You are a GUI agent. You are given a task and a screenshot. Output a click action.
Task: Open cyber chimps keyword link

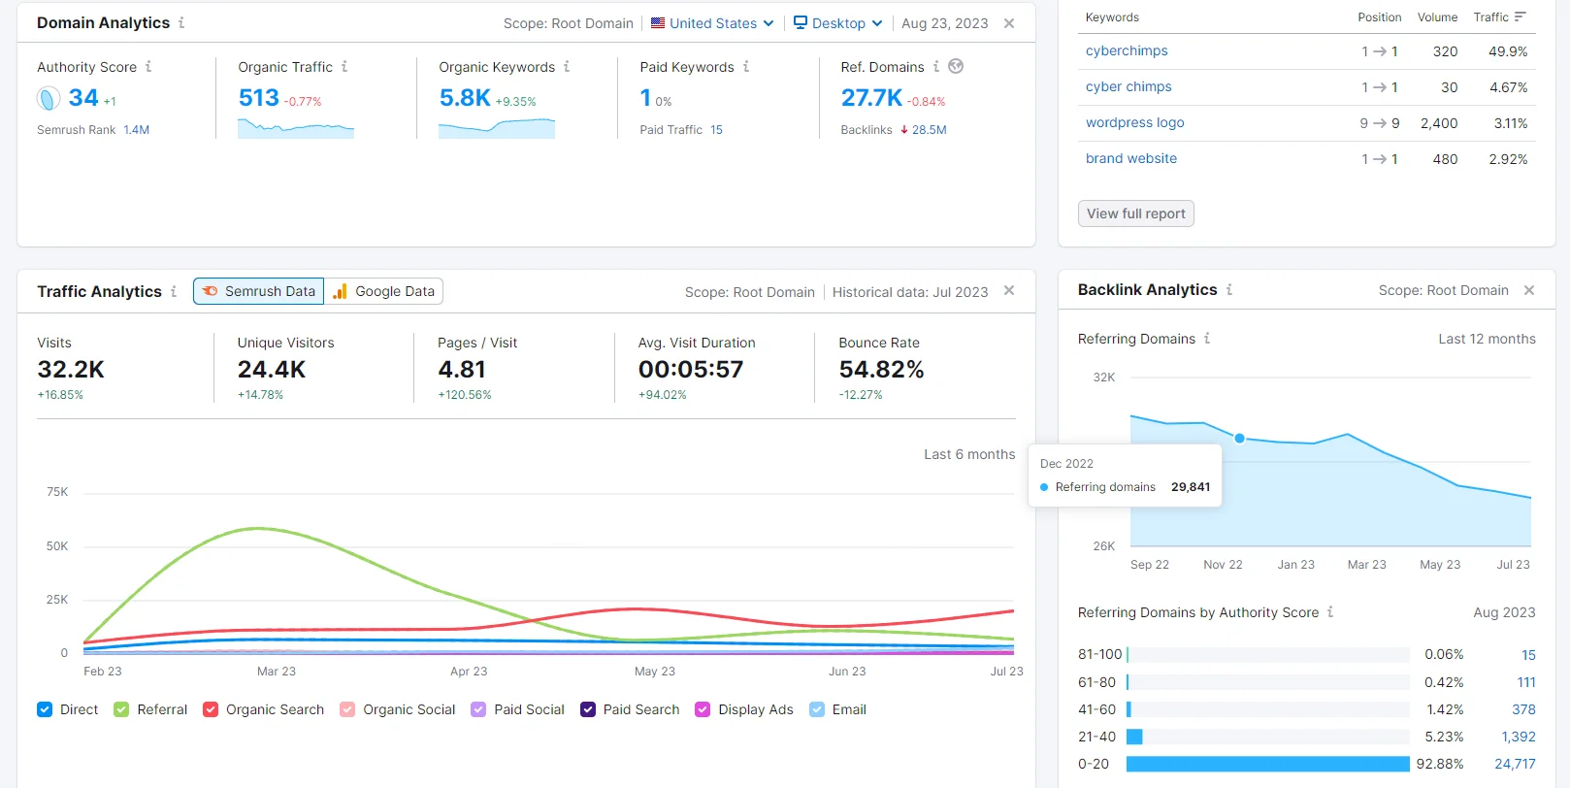1128,87
